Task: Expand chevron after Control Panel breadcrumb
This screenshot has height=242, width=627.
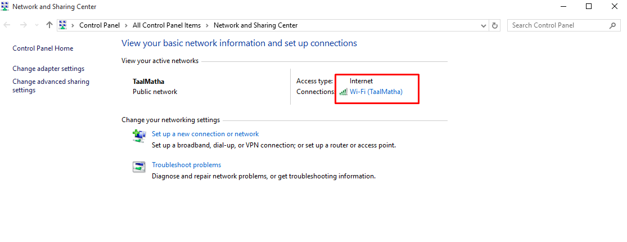Action: 127,25
